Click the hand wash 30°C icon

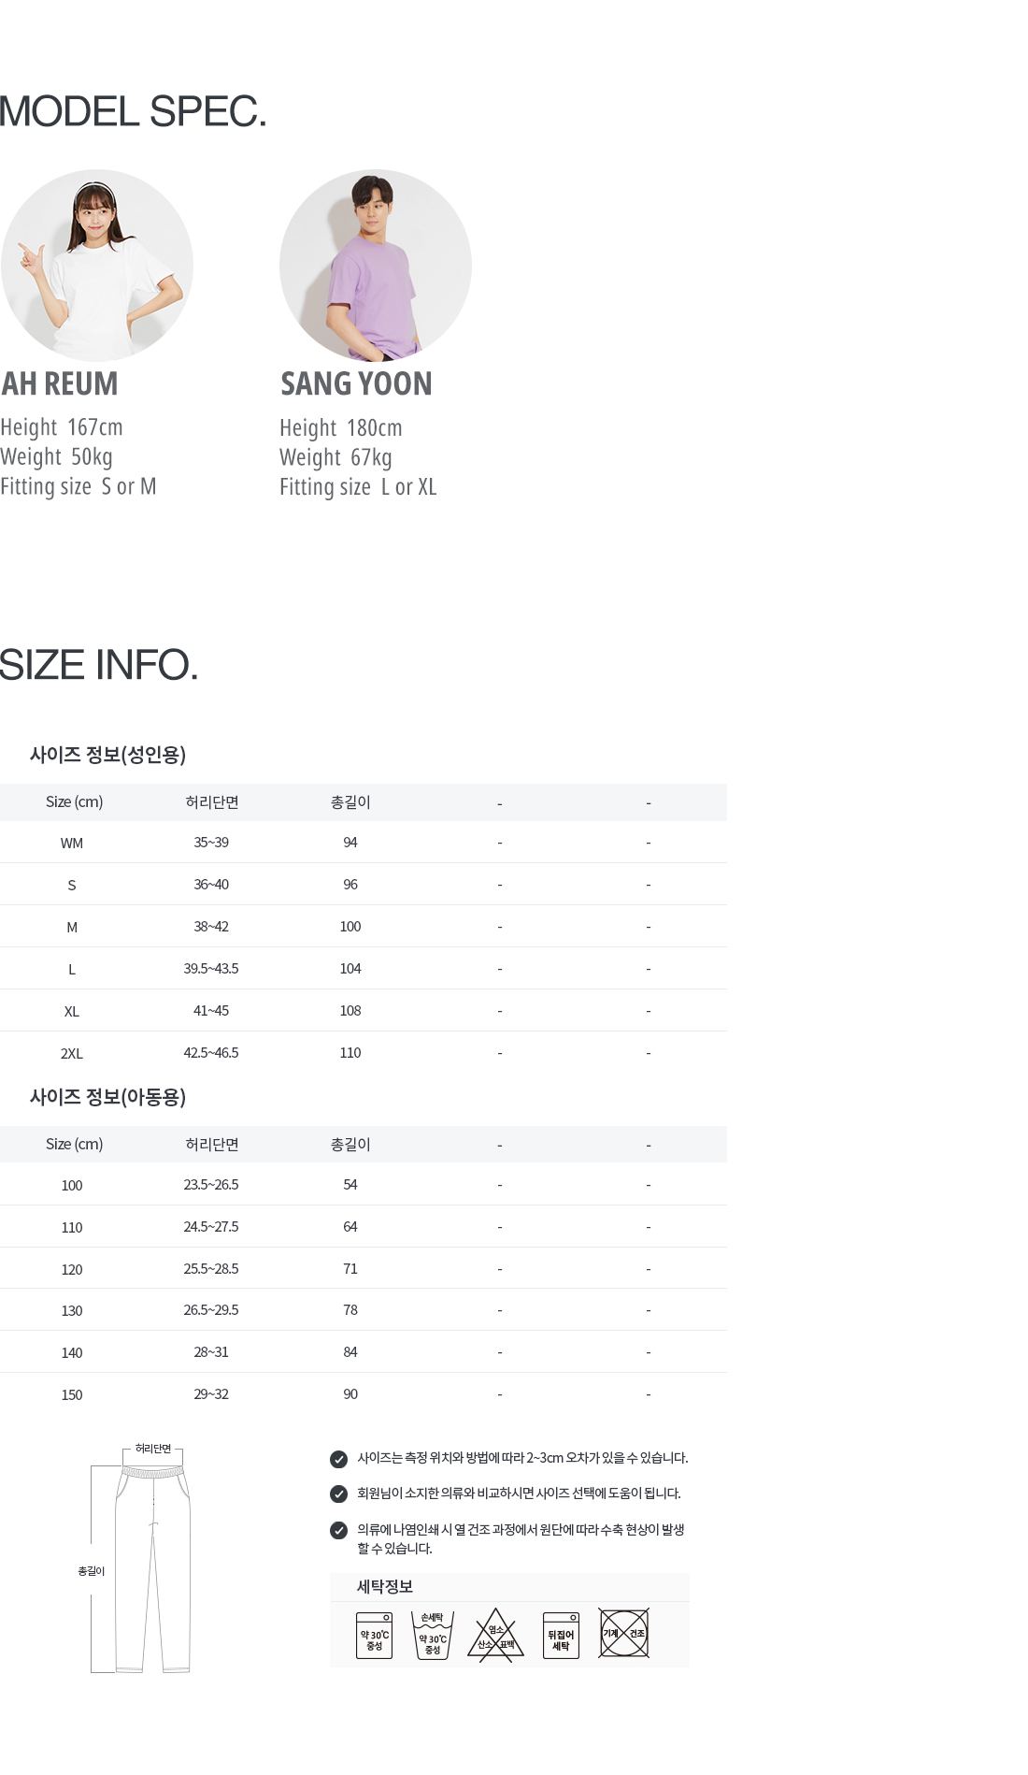tap(432, 1635)
